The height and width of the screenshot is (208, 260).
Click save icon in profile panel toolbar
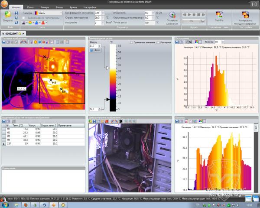(x=177, y=121)
